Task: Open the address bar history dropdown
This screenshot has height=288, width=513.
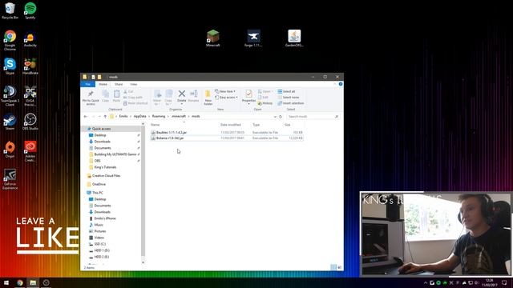Action: pos(275,117)
